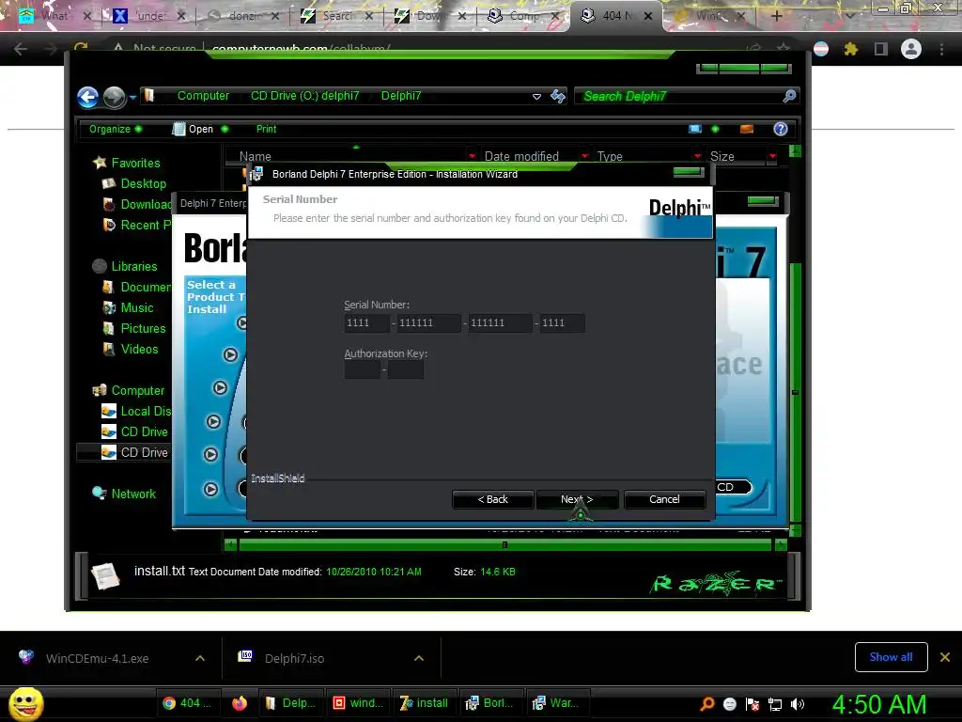Open a new browser tab with plus
The height and width of the screenshot is (722, 962).
coord(776,16)
